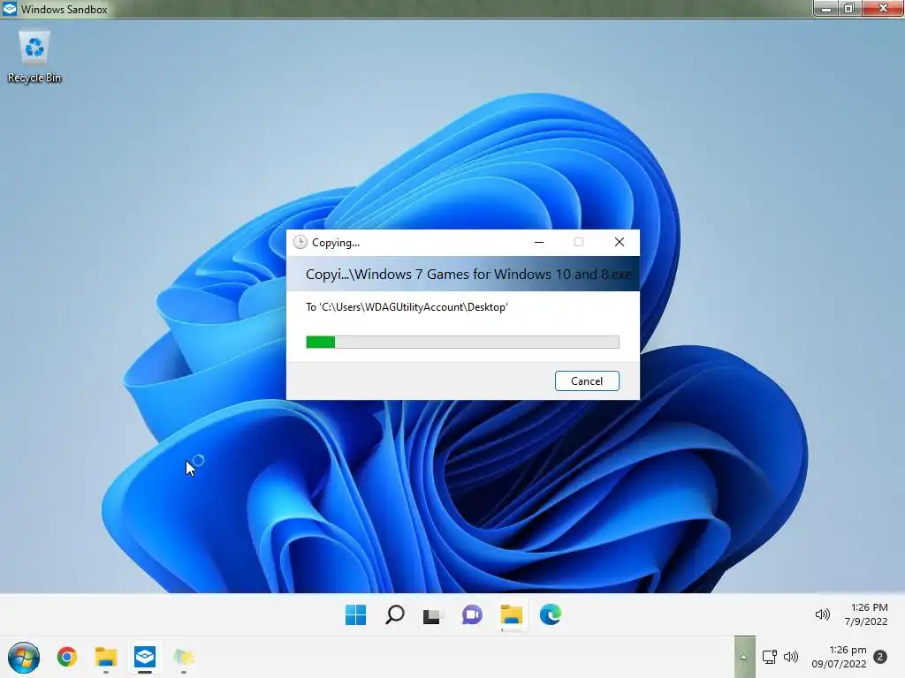The width and height of the screenshot is (905, 678).
Task: Open the Recycle Bin in the sandbox
Action: pos(34,56)
